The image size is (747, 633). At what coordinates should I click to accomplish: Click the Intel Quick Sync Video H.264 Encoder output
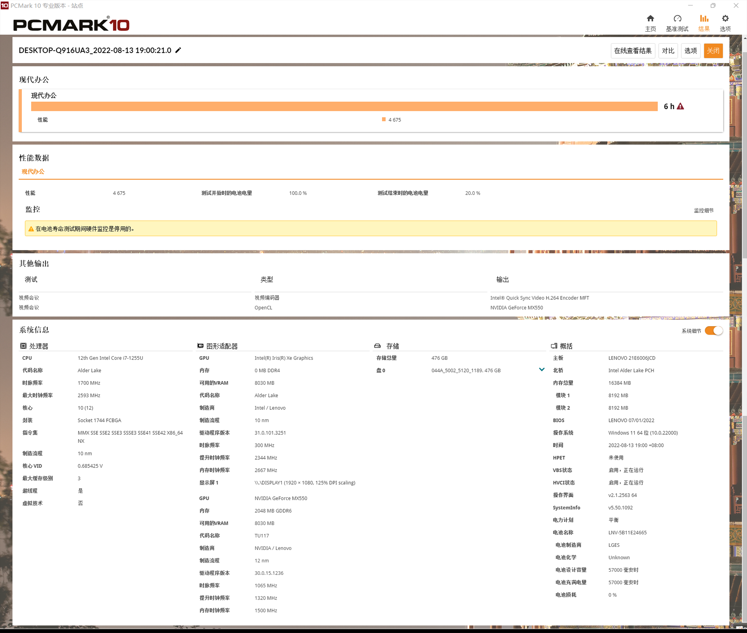(x=540, y=298)
